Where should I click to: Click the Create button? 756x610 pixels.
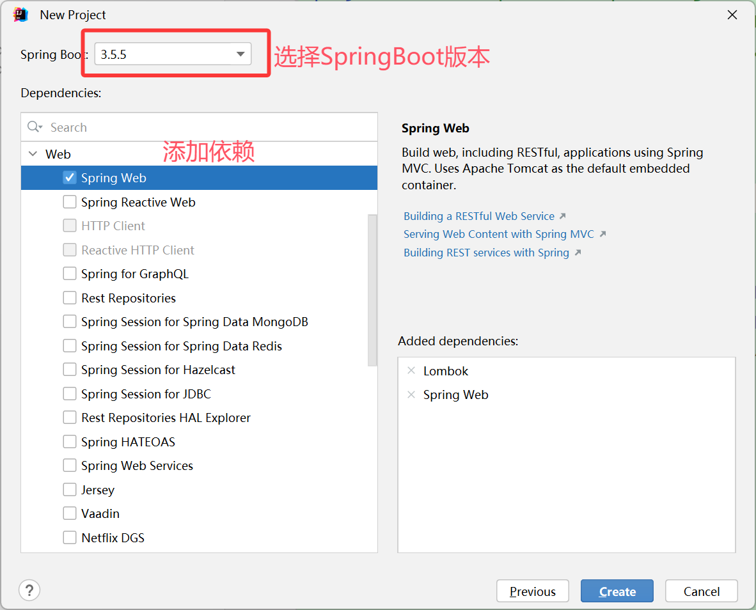(x=617, y=591)
